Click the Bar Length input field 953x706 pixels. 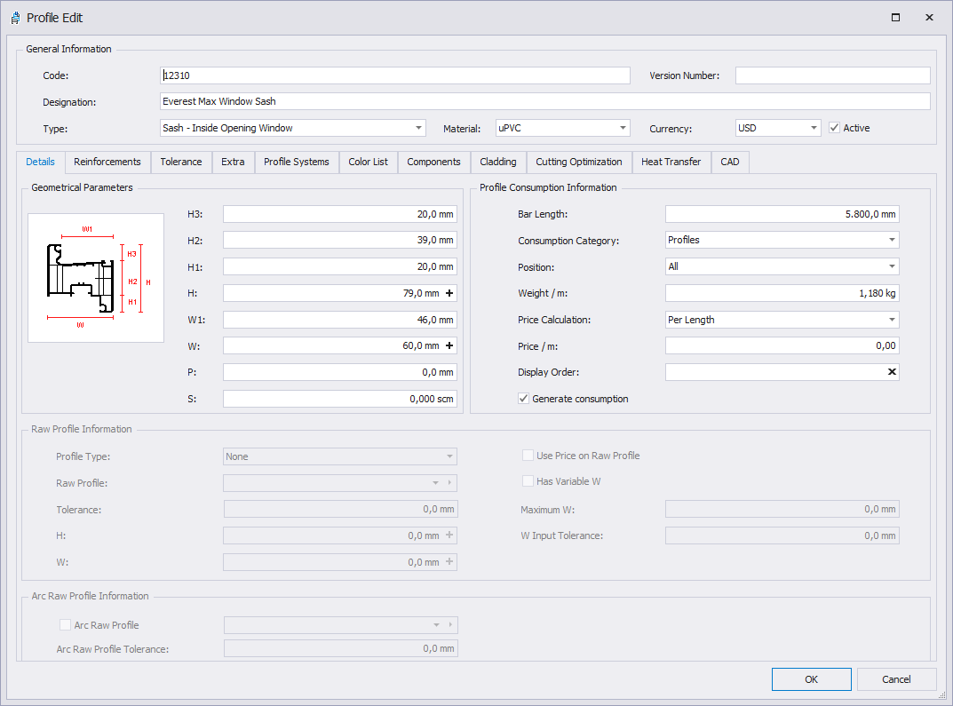point(782,214)
